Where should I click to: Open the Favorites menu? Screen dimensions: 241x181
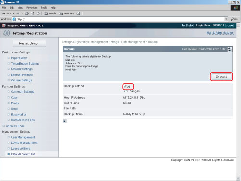[x=32, y=8]
